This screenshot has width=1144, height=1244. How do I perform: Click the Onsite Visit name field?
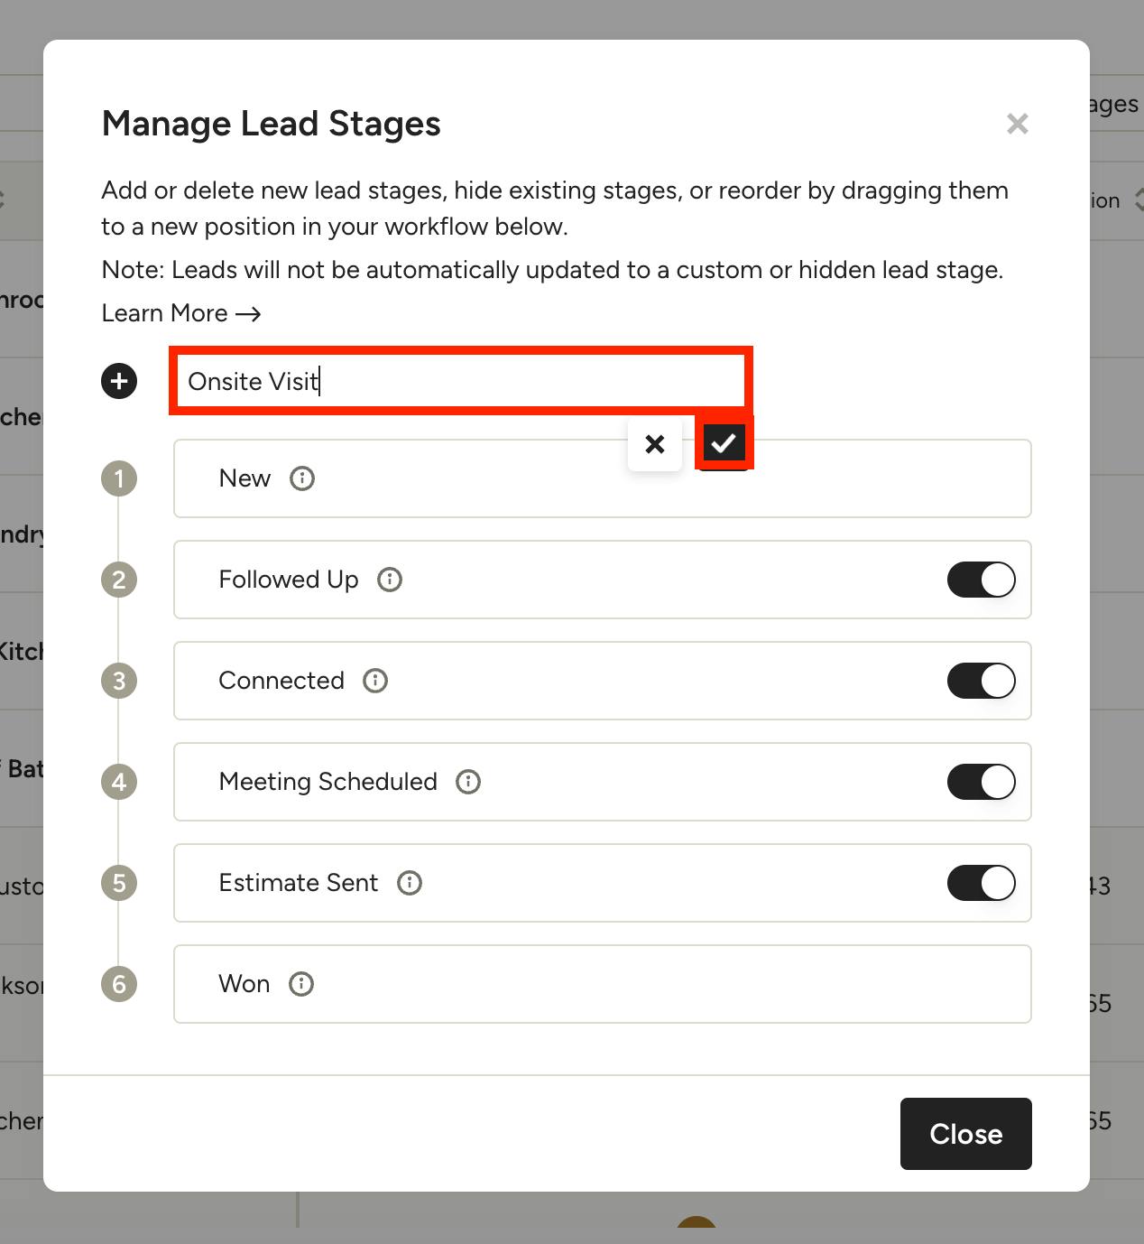coord(460,381)
